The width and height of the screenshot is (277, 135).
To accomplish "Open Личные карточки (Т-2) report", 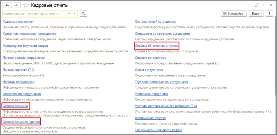I will click(18, 70).
